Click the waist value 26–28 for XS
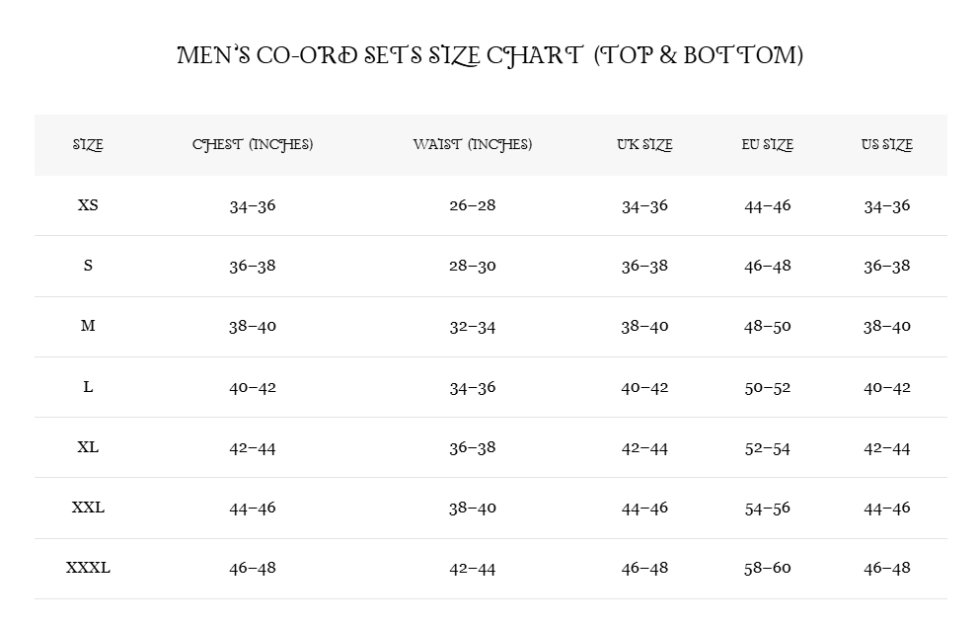 473,205
